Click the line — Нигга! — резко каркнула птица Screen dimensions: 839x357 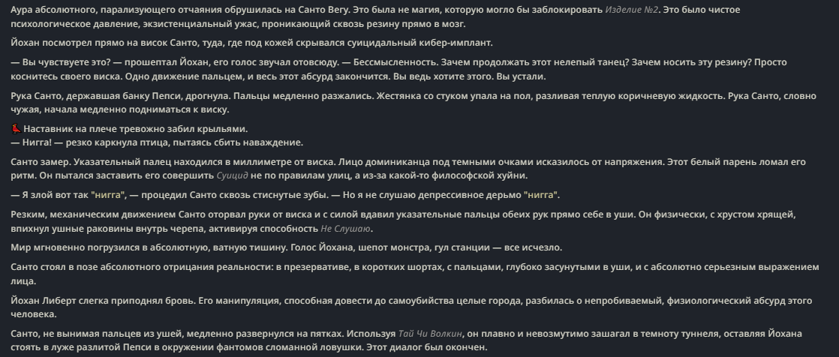click(x=157, y=142)
